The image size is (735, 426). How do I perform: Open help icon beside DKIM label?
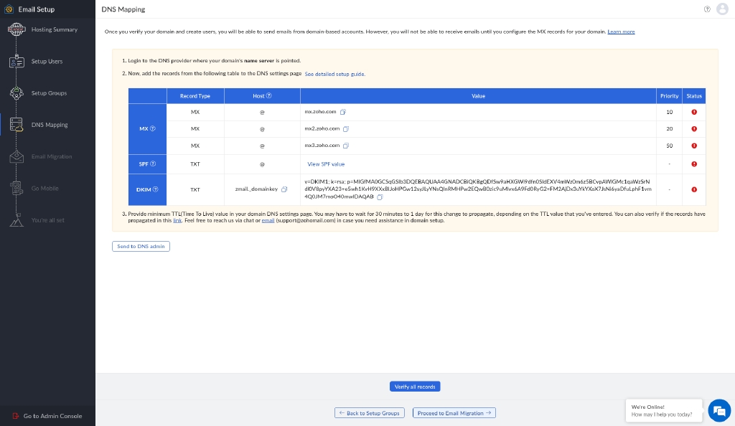click(156, 189)
